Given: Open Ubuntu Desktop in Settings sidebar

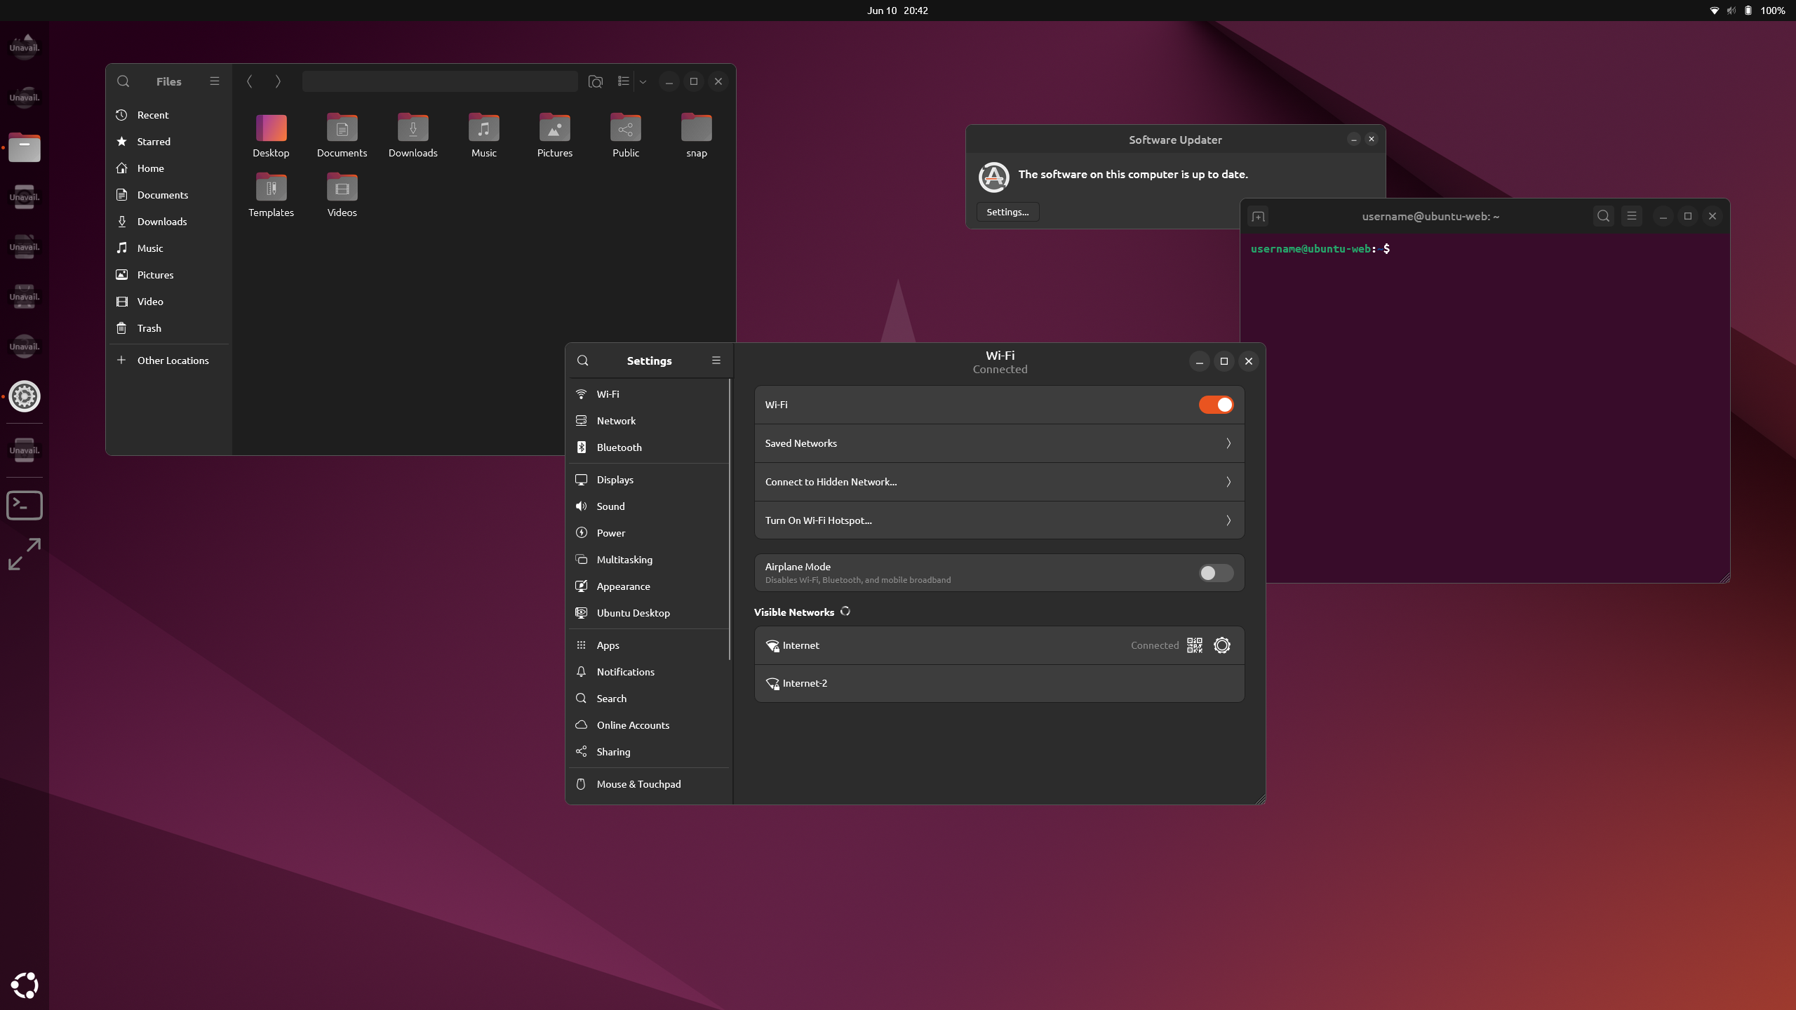Looking at the screenshot, I should [x=648, y=613].
